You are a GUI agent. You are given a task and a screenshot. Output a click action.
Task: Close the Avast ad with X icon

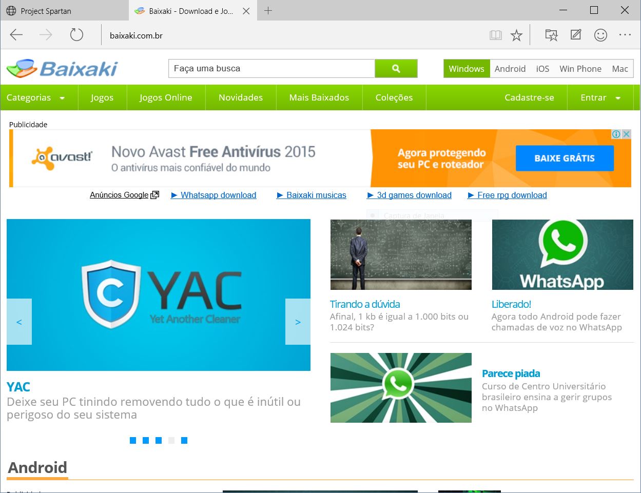[x=627, y=134]
